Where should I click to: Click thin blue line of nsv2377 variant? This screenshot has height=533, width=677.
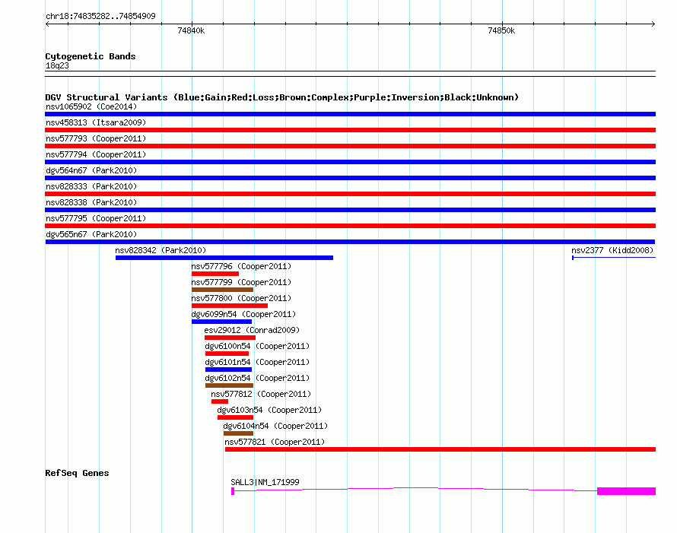click(x=614, y=258)
